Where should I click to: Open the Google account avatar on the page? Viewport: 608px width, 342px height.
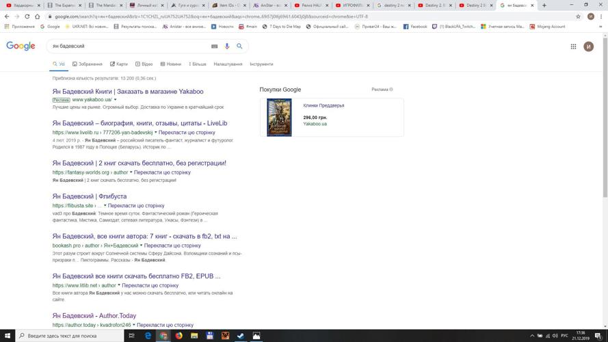coord(588,47)
